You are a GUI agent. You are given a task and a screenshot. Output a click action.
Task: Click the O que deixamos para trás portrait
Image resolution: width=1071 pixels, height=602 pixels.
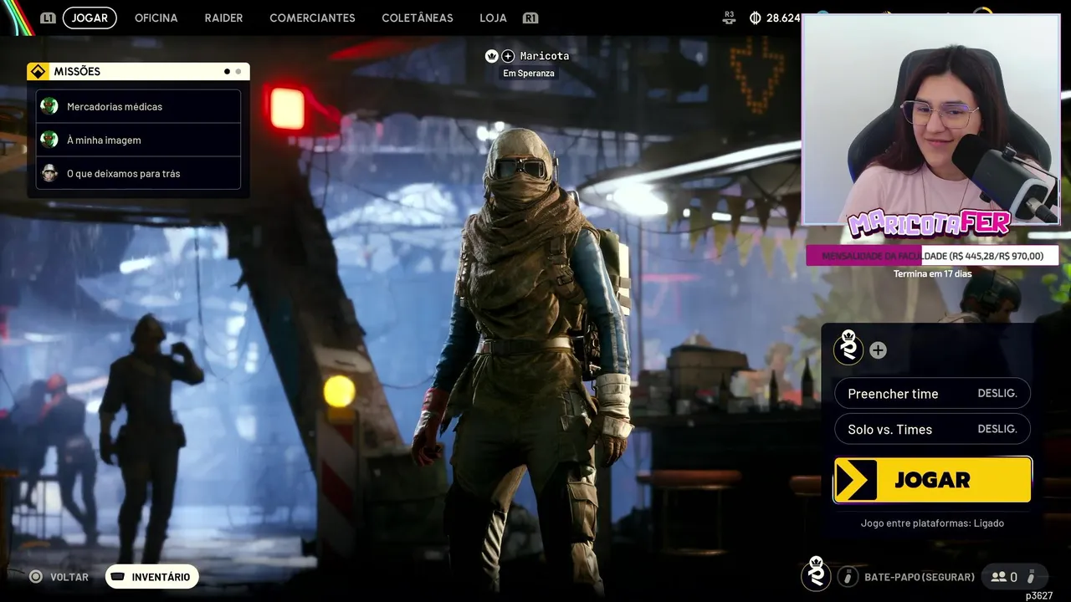click(x=49, y=173)
